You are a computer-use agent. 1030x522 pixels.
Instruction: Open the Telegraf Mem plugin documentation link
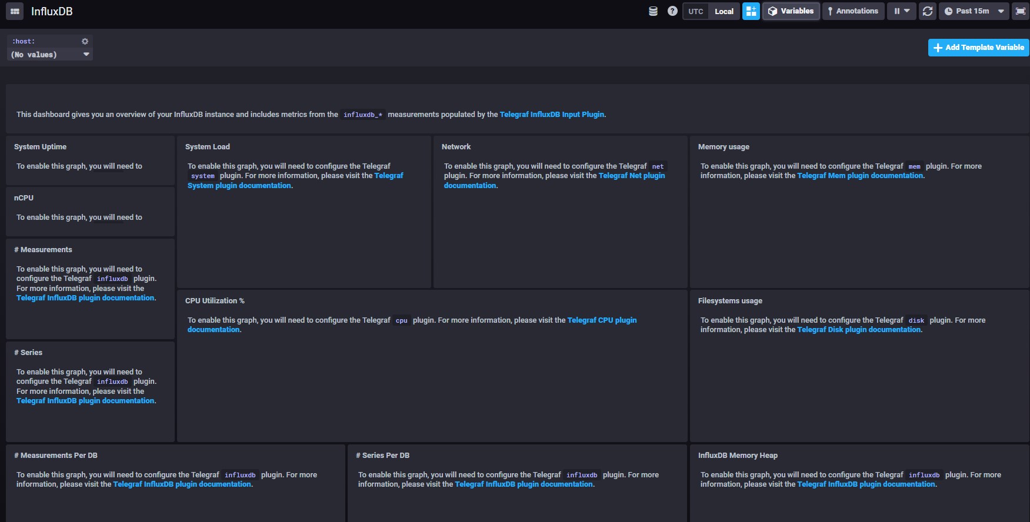click(859, 176)
